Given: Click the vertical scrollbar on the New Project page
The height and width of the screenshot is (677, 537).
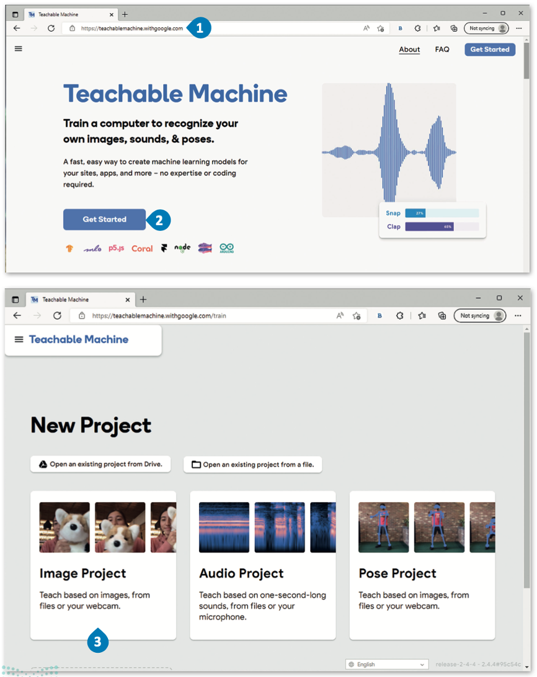Looking at the screenshot, I should [526, 460].
